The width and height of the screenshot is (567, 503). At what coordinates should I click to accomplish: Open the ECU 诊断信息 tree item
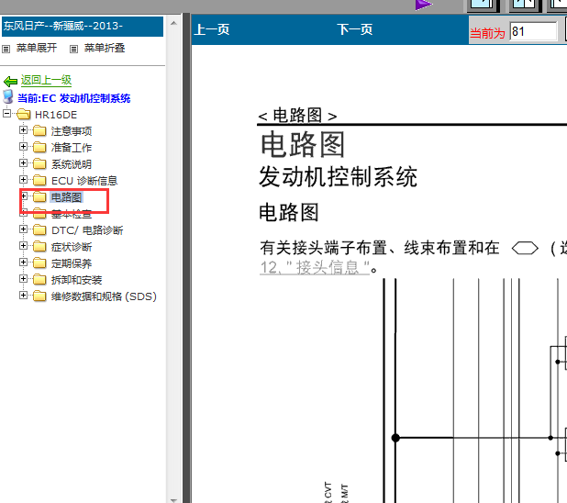(x=84, y=181)
